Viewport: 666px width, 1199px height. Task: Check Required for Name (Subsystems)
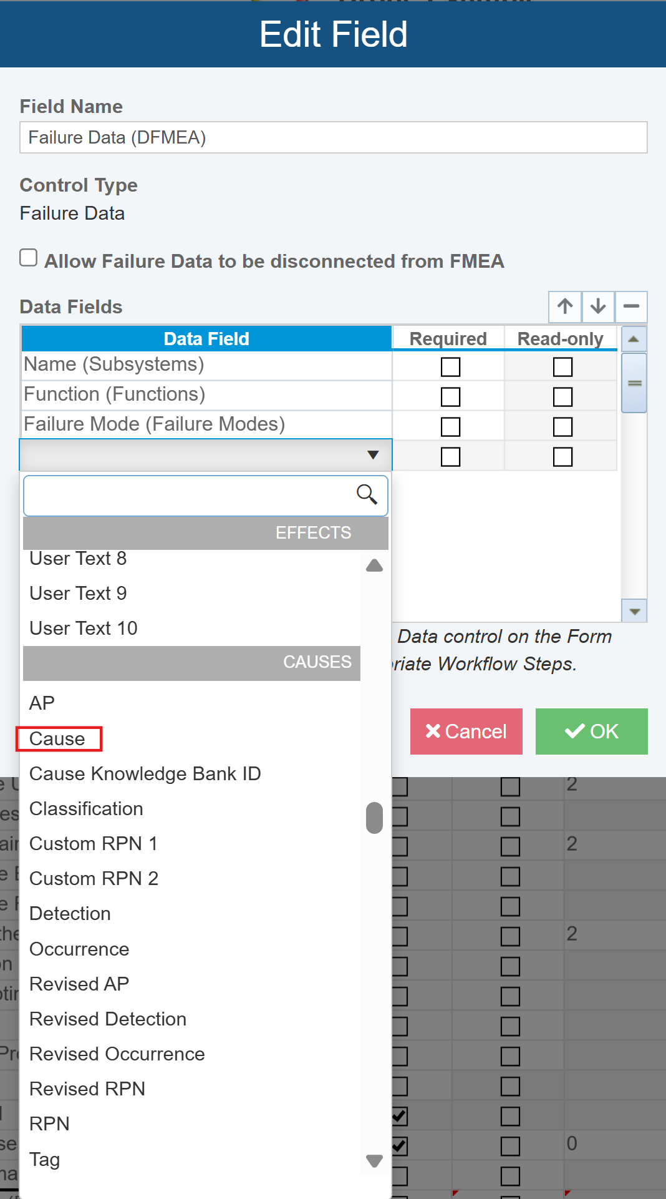pyautogui.click(x=450, y=367)
